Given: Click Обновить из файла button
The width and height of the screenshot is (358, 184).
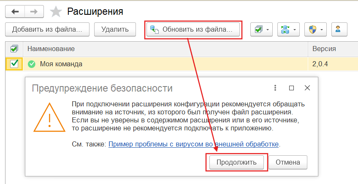Looking at the screenshot, I should pos(193,30).
